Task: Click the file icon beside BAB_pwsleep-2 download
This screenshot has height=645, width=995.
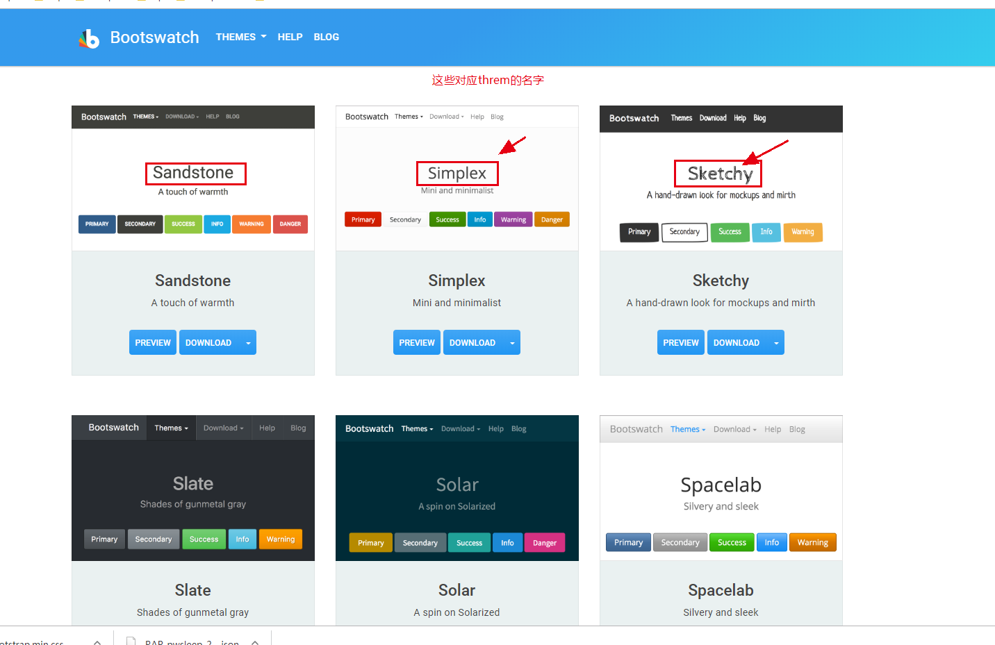Action: 131,640
